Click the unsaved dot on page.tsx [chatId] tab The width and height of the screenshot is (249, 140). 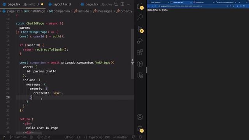42,4
